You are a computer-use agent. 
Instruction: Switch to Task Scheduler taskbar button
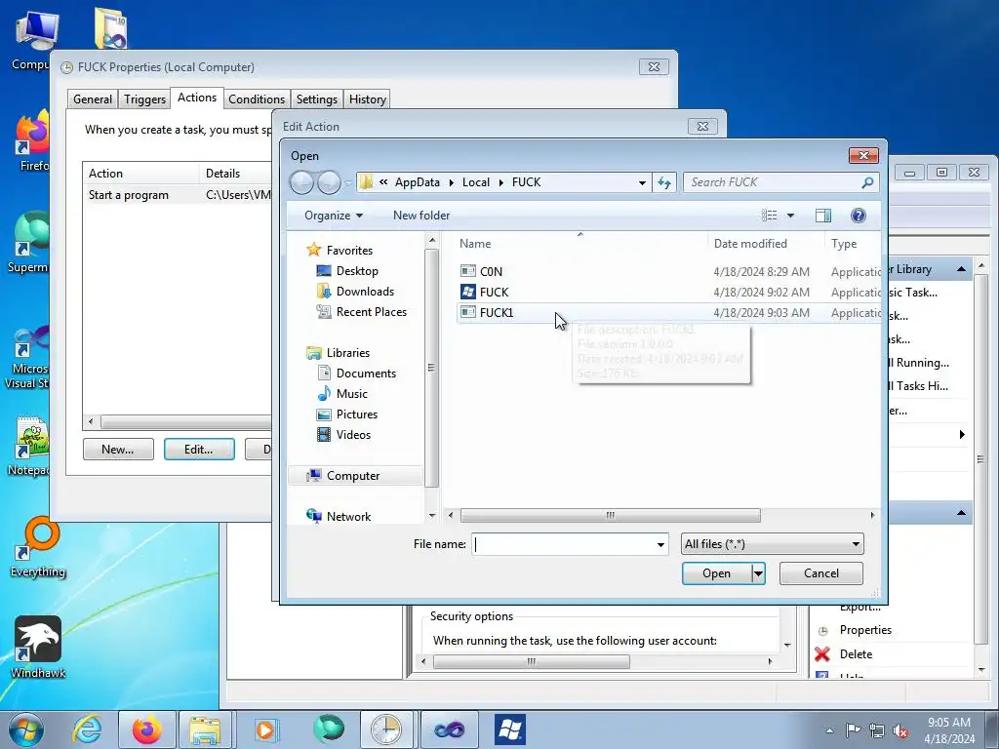click(386, 729)
